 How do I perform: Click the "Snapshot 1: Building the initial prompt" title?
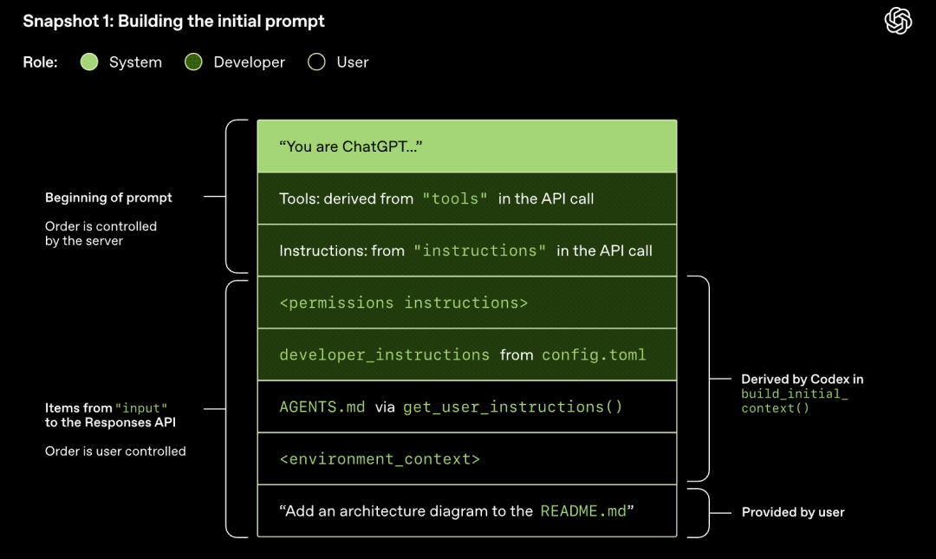[173, 21]
